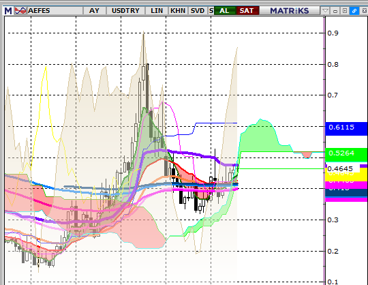Click the blue link window icon
The image size is (368, 285).
[354, 11]
